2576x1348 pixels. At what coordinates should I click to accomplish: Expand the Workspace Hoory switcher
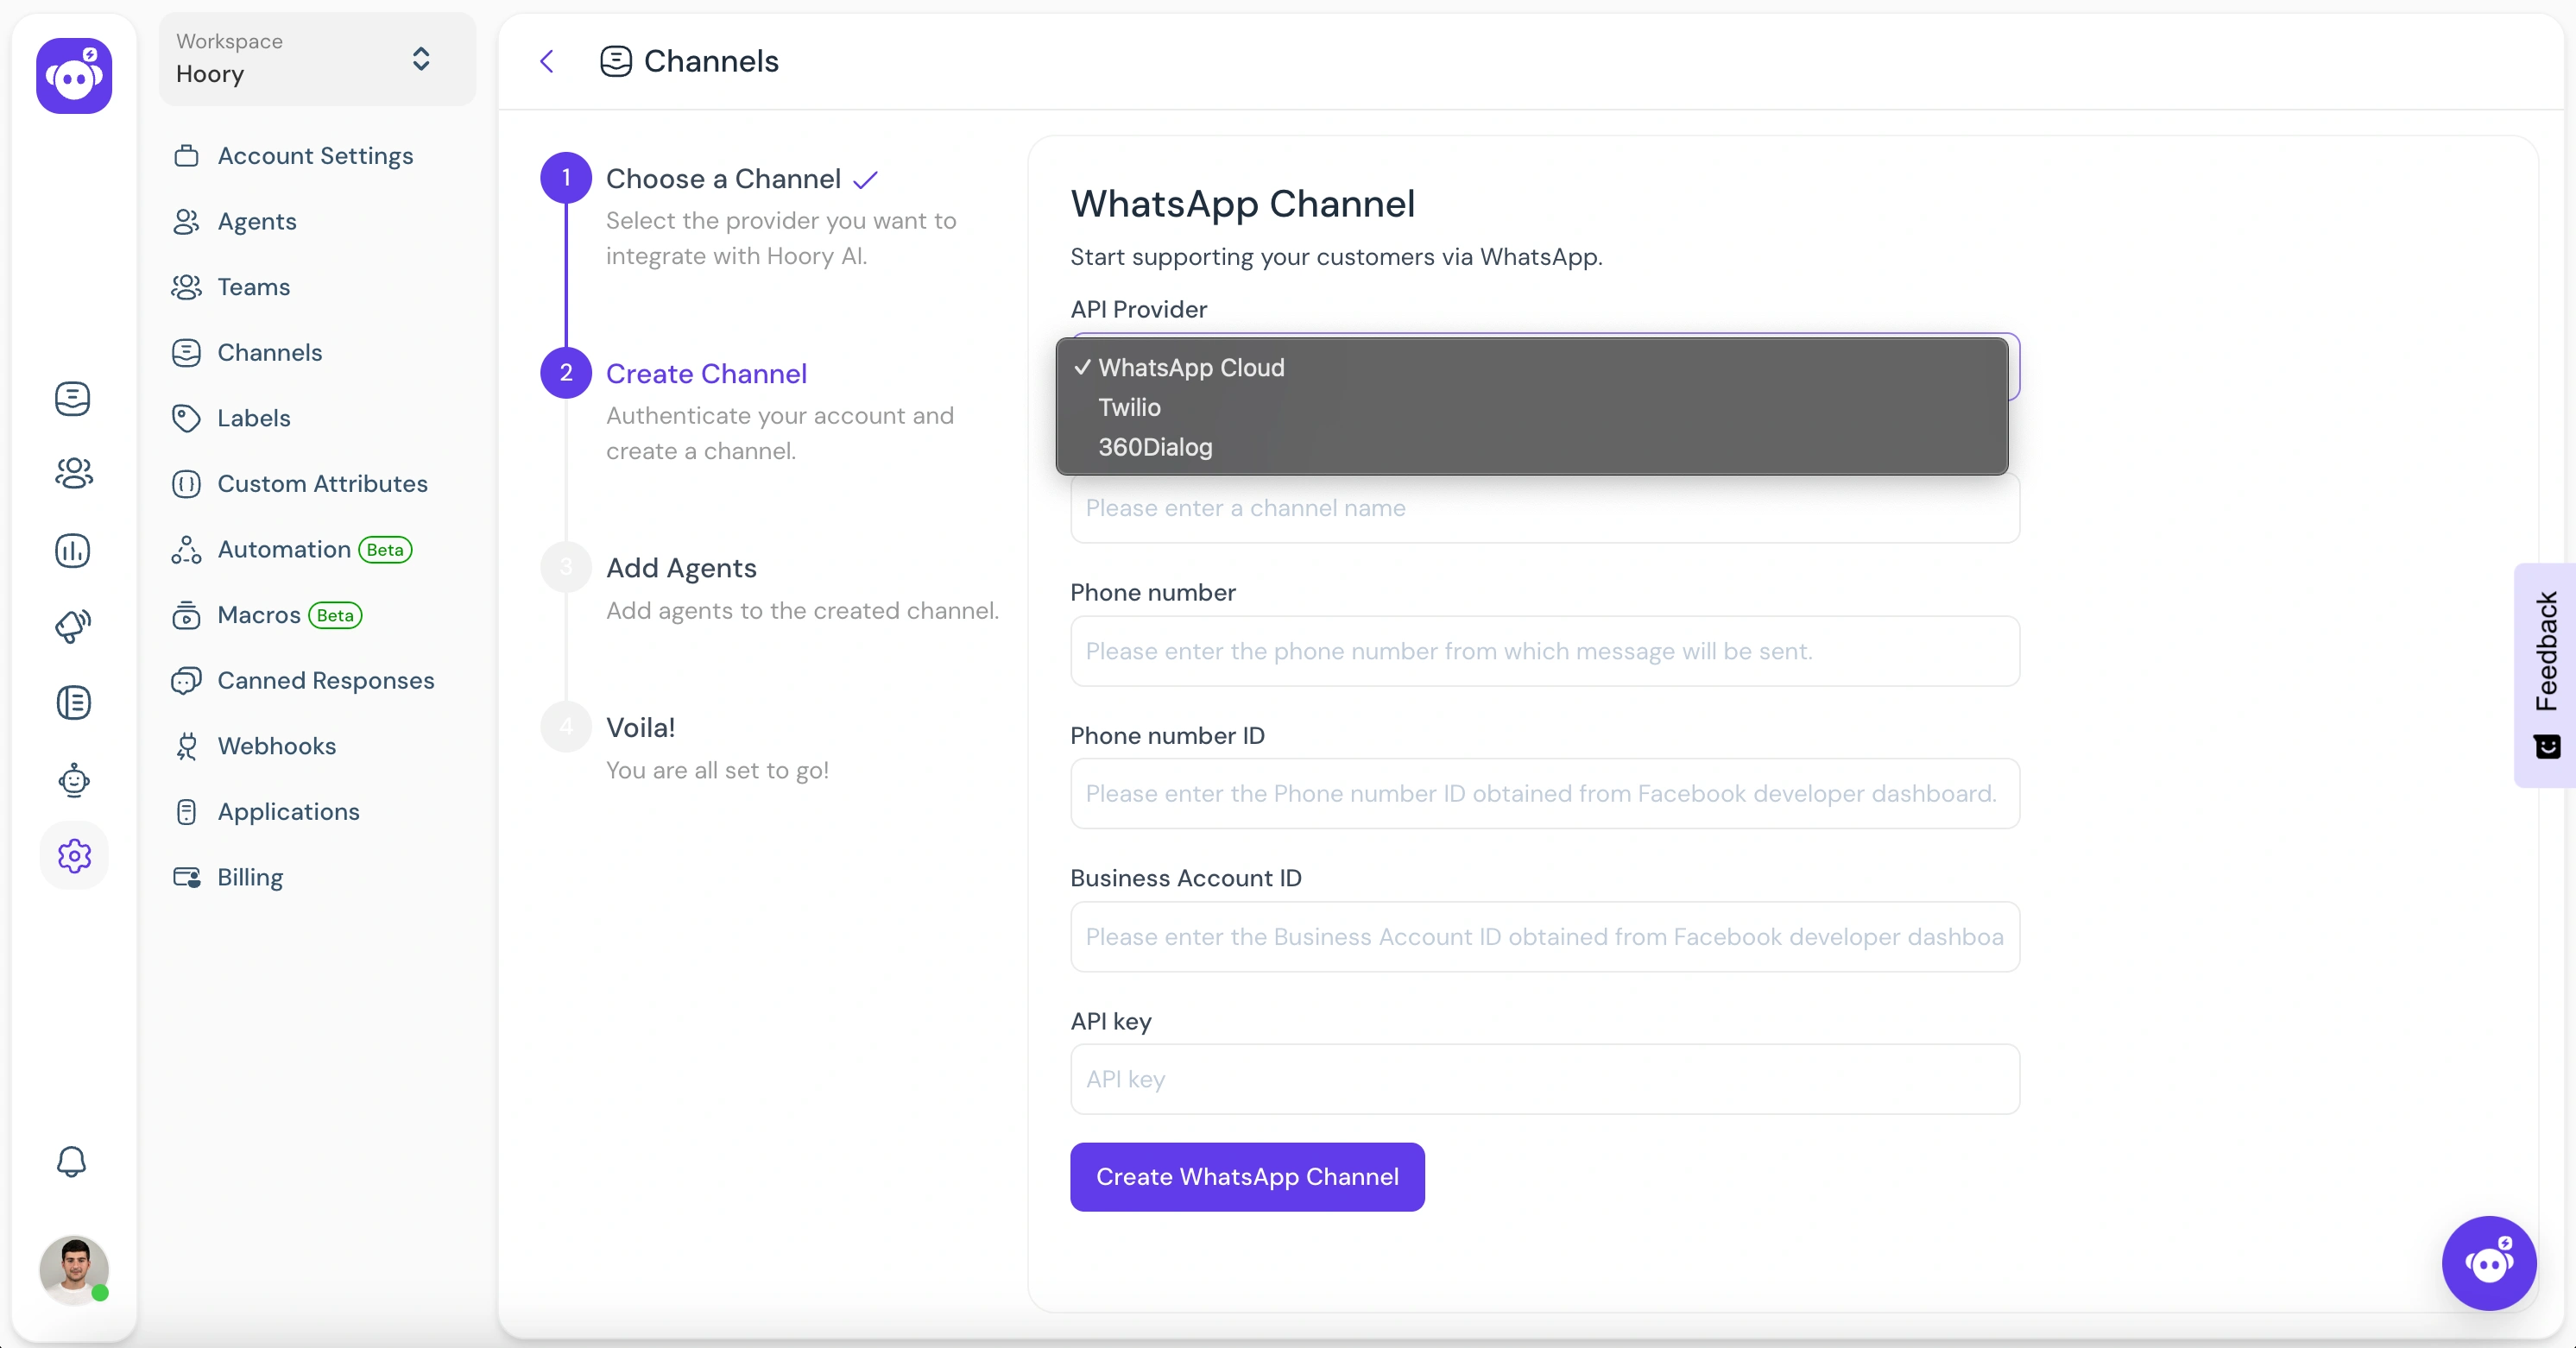317,59
